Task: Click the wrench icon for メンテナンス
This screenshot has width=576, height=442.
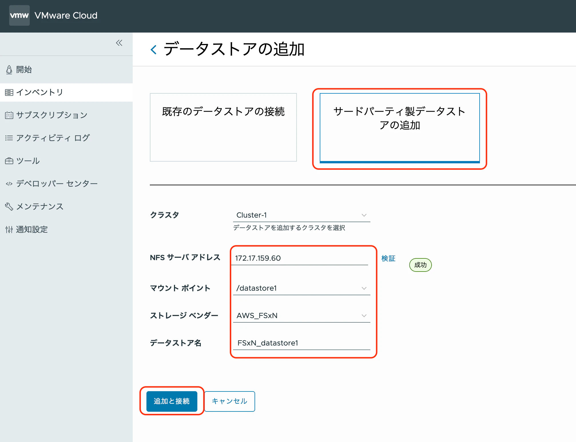Action: [9, 206]
